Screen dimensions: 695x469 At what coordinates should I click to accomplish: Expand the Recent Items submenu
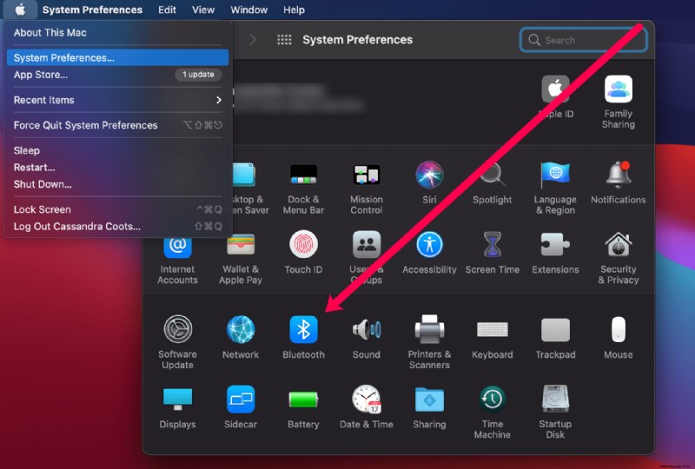coord(117,100)
